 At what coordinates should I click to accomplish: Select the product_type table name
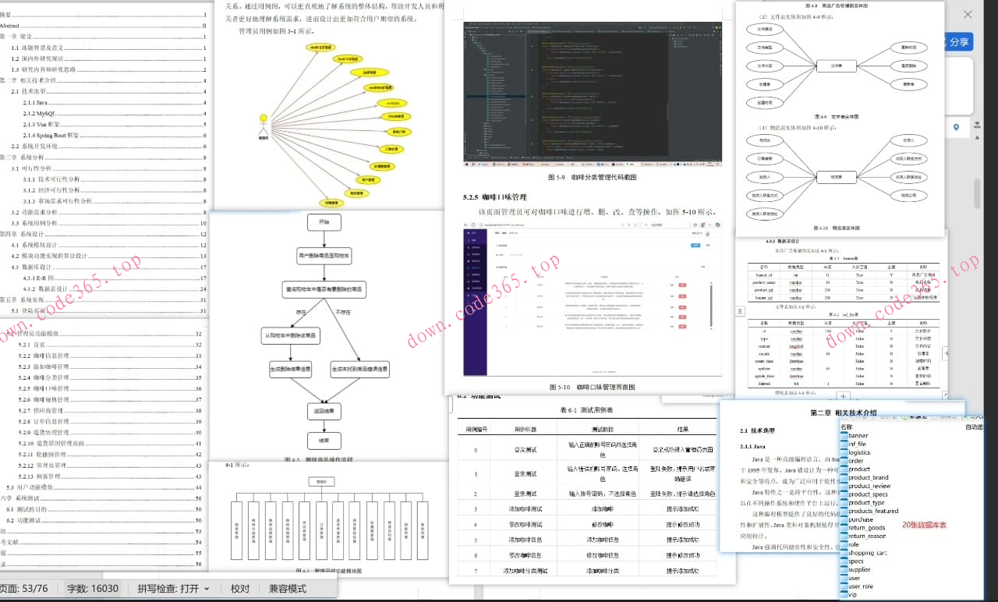tap(866, 503)
